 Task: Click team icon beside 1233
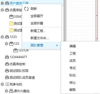(x=7, y=37)
